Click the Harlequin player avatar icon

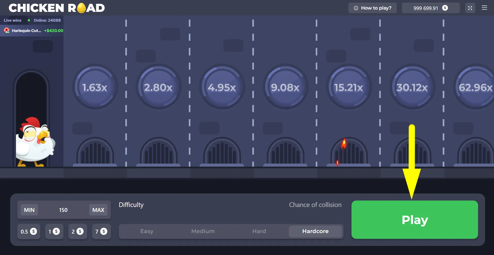tap(7, 31)
